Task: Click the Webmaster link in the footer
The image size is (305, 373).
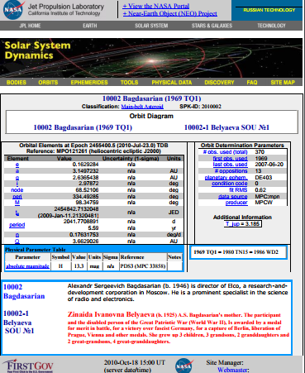Action: (x=233, y=370)
